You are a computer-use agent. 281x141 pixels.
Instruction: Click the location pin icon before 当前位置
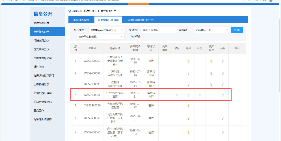coord(70,11)
